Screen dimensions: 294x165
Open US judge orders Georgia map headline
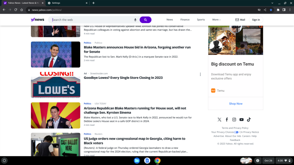tap(135, 141)
